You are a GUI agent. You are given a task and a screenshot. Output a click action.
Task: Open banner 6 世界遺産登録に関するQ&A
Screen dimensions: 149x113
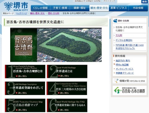pyautogui.click(x=67, y=105)
